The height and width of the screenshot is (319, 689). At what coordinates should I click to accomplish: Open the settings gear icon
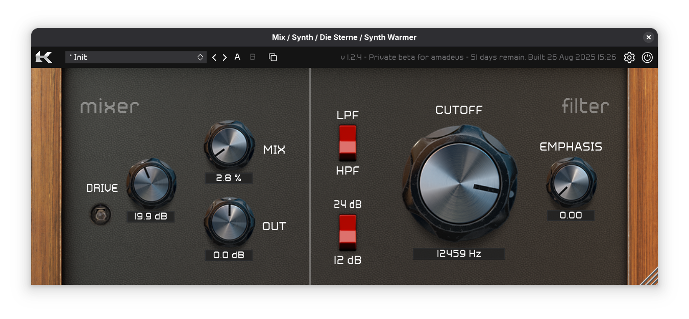629,57
